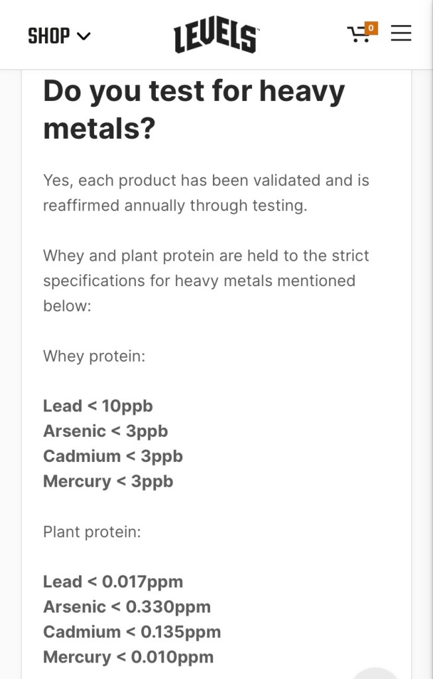Select the "Lead < 0.017ppm" line

[113, 582]
